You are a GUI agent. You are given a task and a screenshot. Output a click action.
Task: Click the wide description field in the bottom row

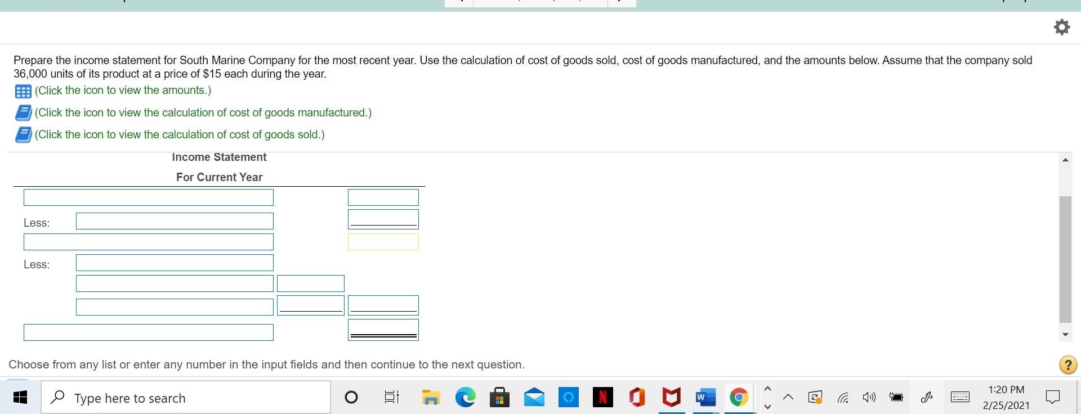pyautogui.click(x=149, y=332)
